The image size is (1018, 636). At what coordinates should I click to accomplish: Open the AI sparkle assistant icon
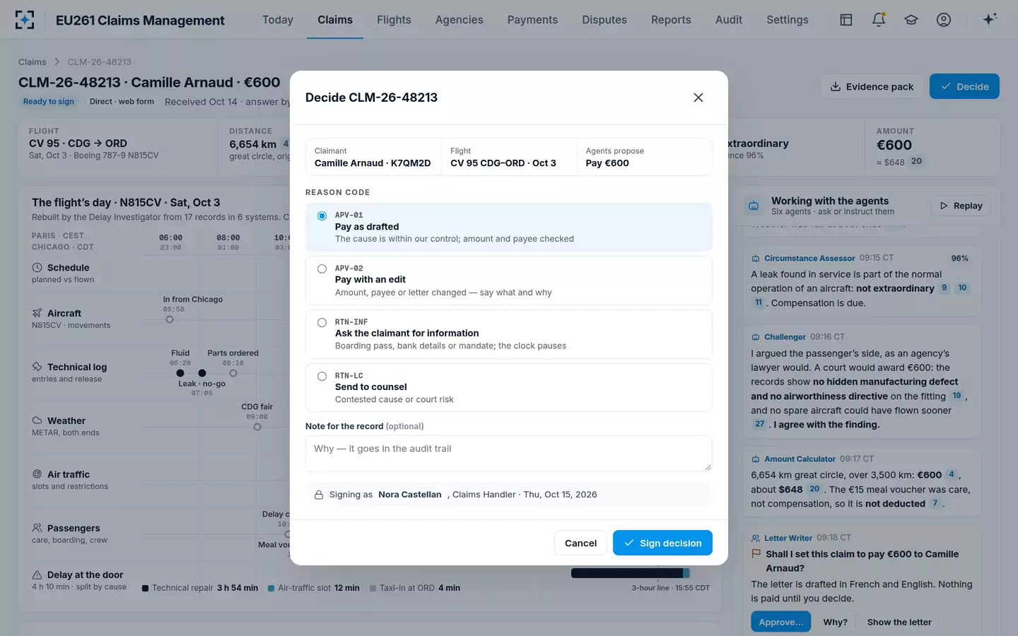[x=990, y=19]
